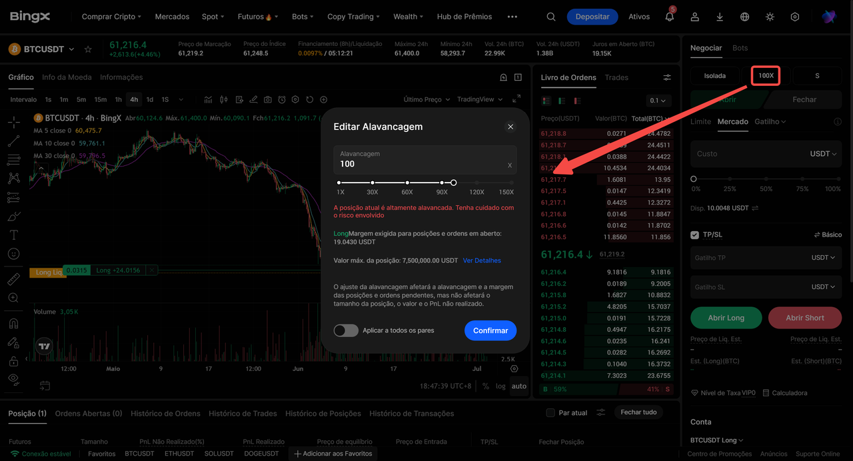The image size is (853, 461).
Task: Open order book settings sliders icon
Action: pyautogui.click(x=667, y=78)
